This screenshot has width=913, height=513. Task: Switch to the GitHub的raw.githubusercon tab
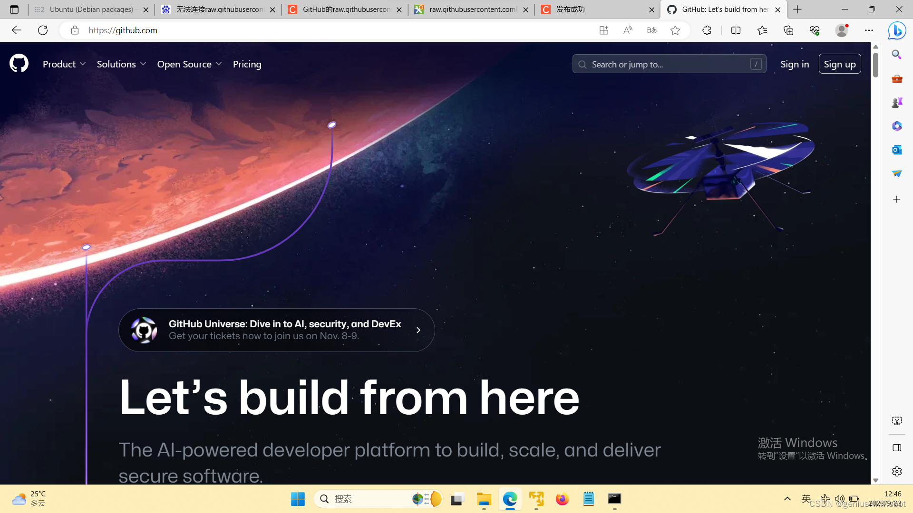point(345,9)
